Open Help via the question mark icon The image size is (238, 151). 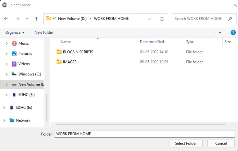(x=233, y=32)
